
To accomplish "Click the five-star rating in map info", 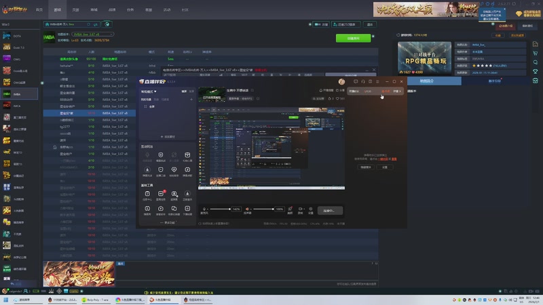I will click(483, 66).
